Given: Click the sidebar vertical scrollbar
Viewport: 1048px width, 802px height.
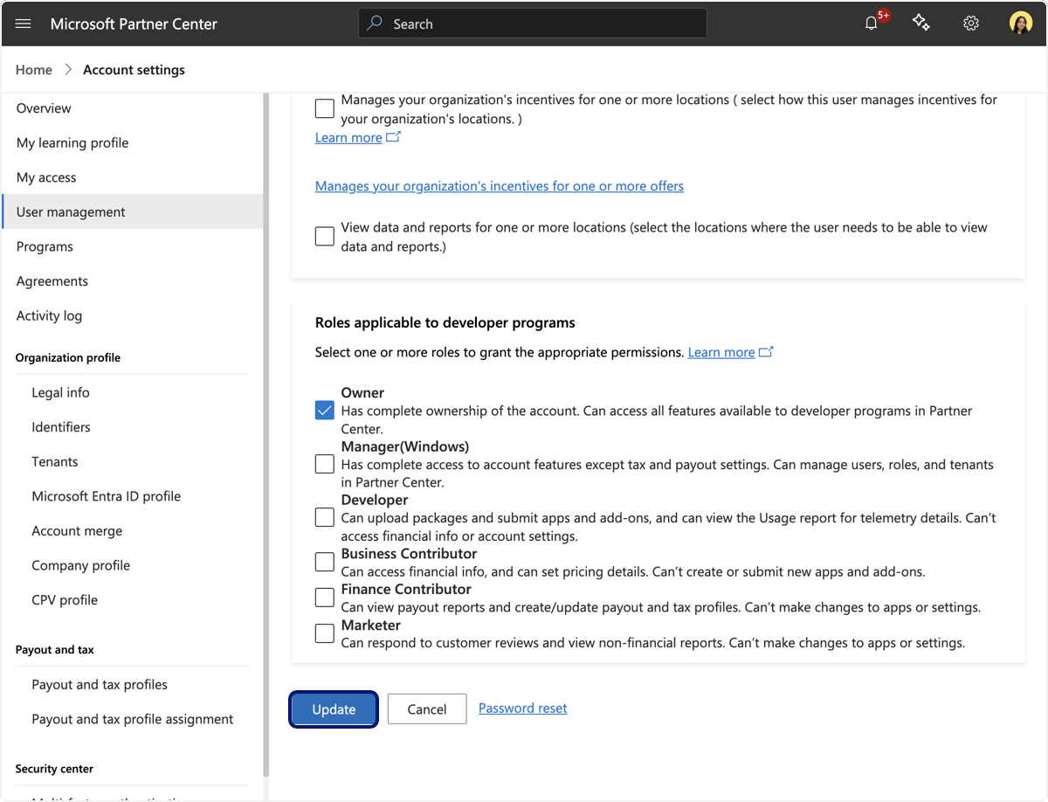Looking at the screenshot, I should click(265, 435).
